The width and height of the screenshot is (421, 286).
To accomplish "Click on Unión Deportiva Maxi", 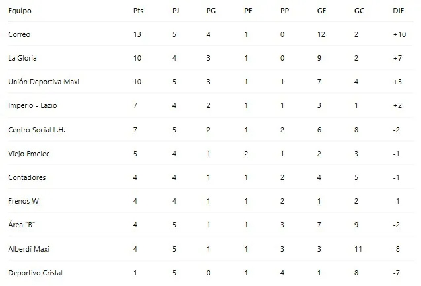I will tap(39, 82).
